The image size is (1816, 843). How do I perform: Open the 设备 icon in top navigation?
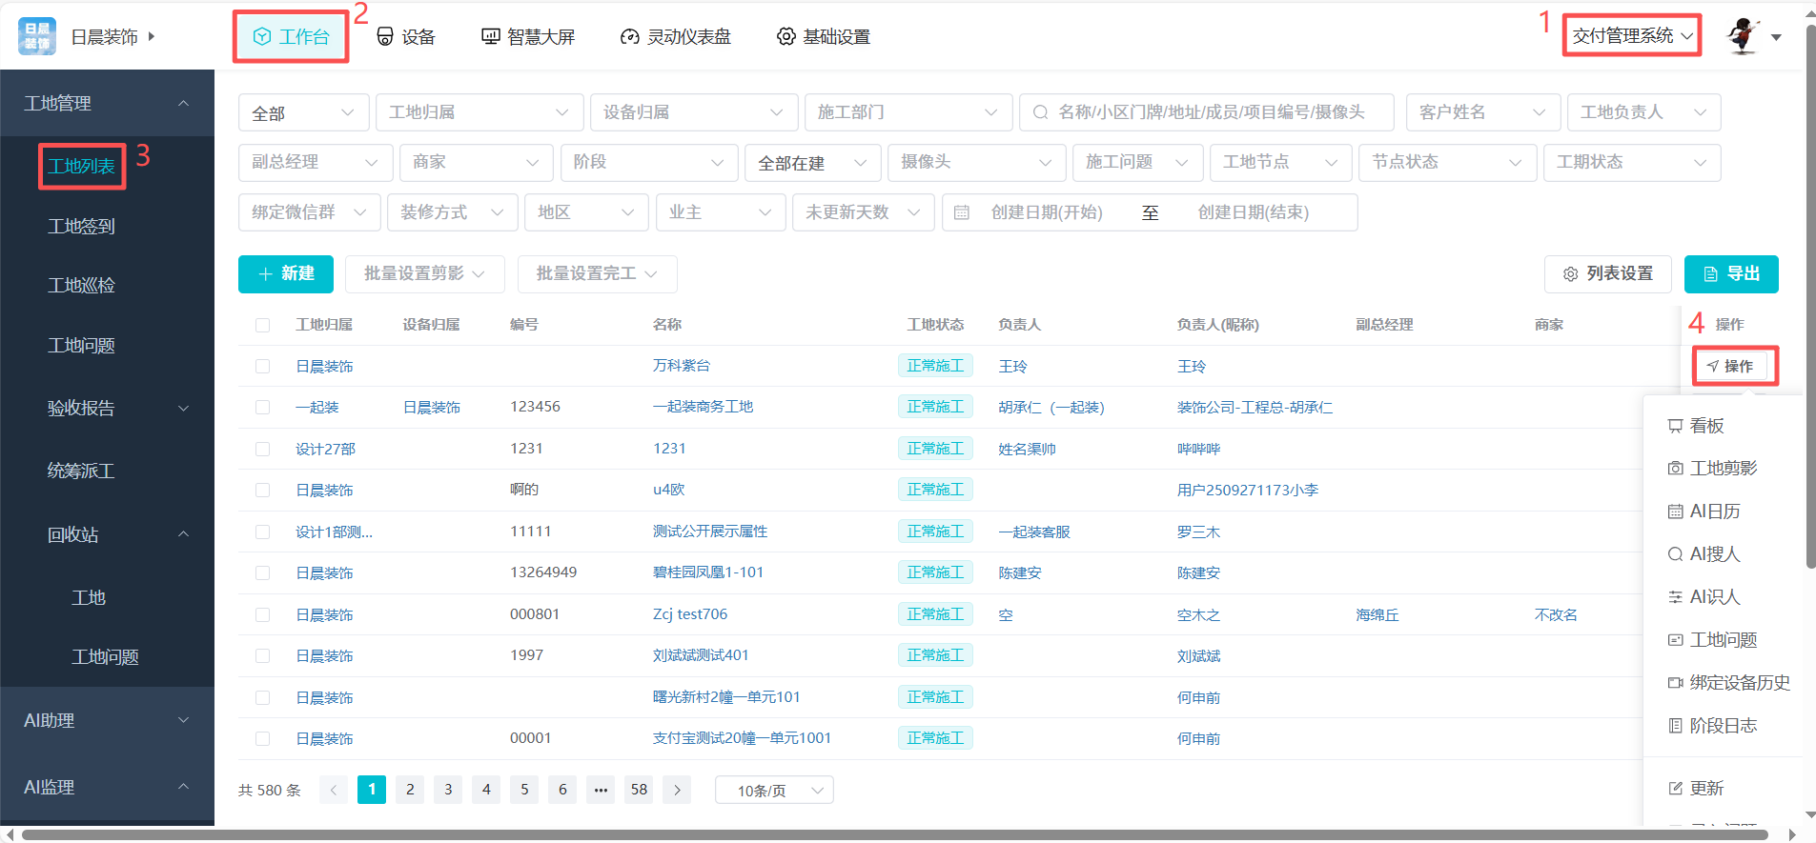pyautogui.click(x=385, y=36)
